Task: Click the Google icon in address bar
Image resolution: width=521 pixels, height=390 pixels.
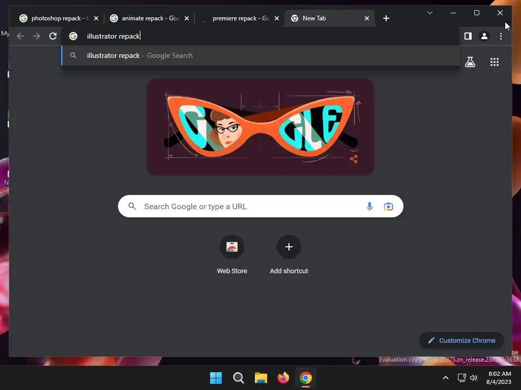Action: pyautogui.click(x=73, y=36)
